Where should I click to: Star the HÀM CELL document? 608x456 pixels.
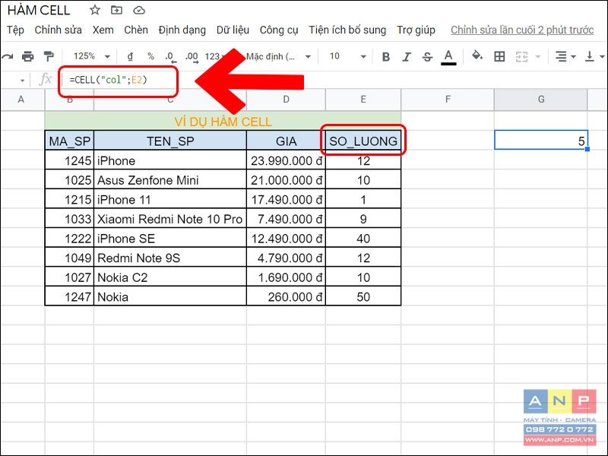pos(95,10)
